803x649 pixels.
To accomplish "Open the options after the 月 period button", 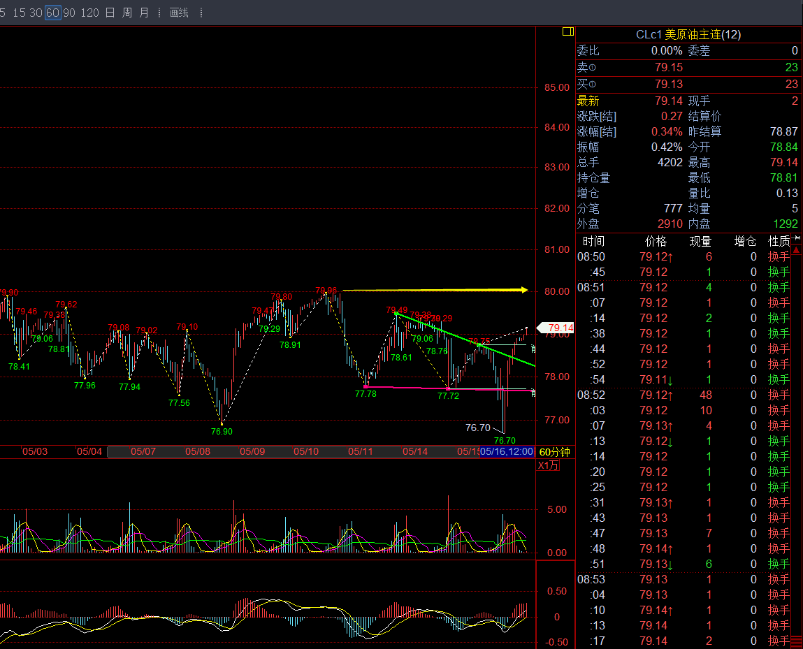I will [x=159, y=13].
